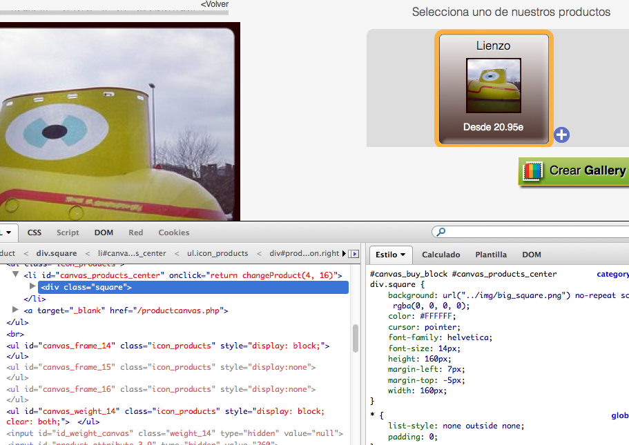Image resolution: width=629 pixels, height=445 pixels.
Task: Select the ul canvas_frame_16 element line
Action: pyautogui.click(x=161, y=389)
